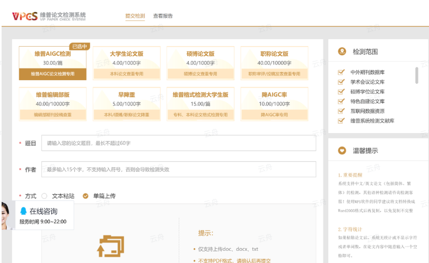The height and width of the screenshot is (263, 429).
Task: Toggle the 特色自建论文库 checkbox
Action: pos(341,101)
